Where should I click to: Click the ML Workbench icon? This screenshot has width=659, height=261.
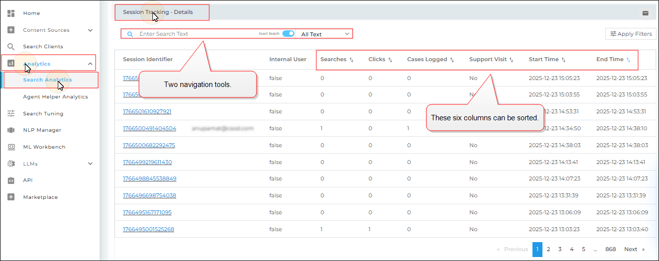[11, 147]
